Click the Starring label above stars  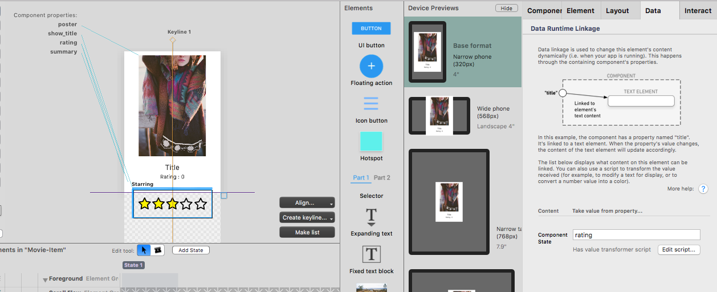(x=142, y=184)
